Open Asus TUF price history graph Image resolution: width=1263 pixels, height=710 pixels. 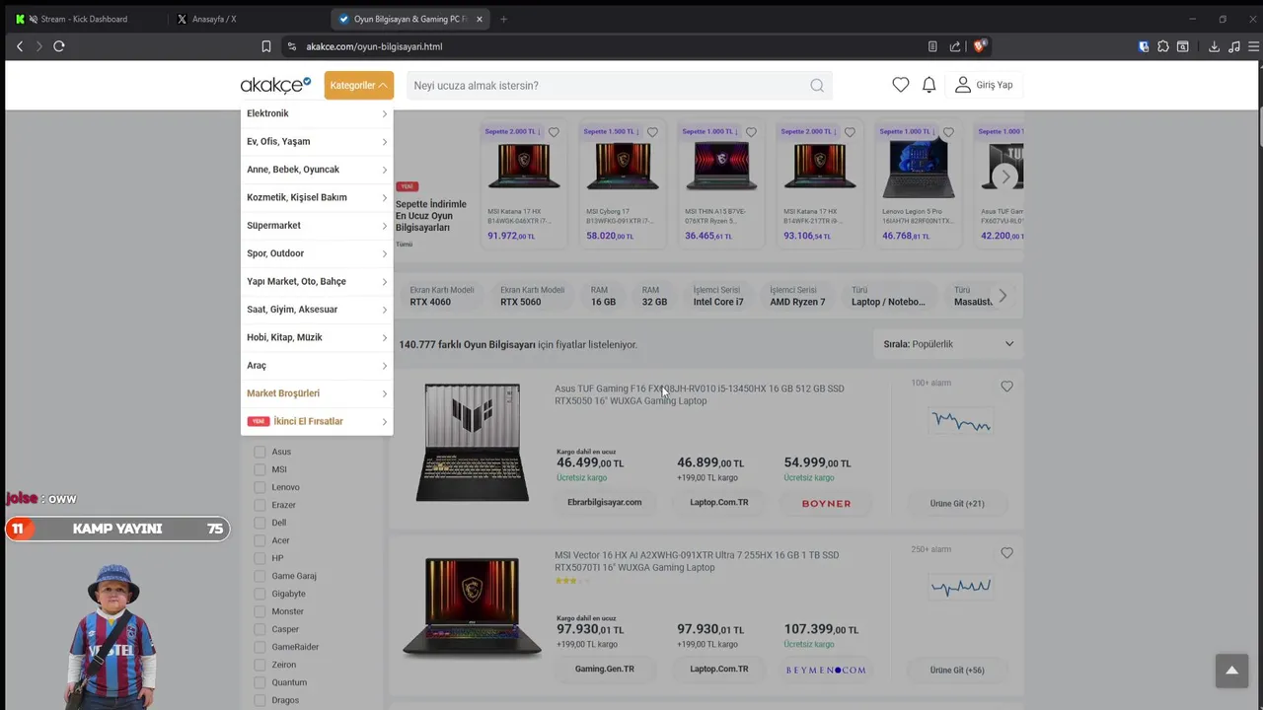(x=960, y=422)
